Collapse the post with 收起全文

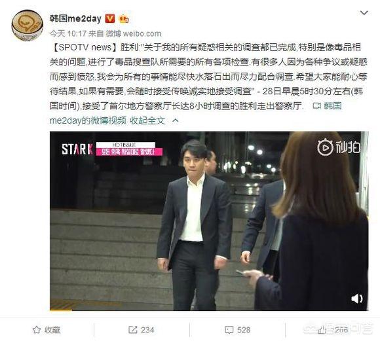coord(147,120)
